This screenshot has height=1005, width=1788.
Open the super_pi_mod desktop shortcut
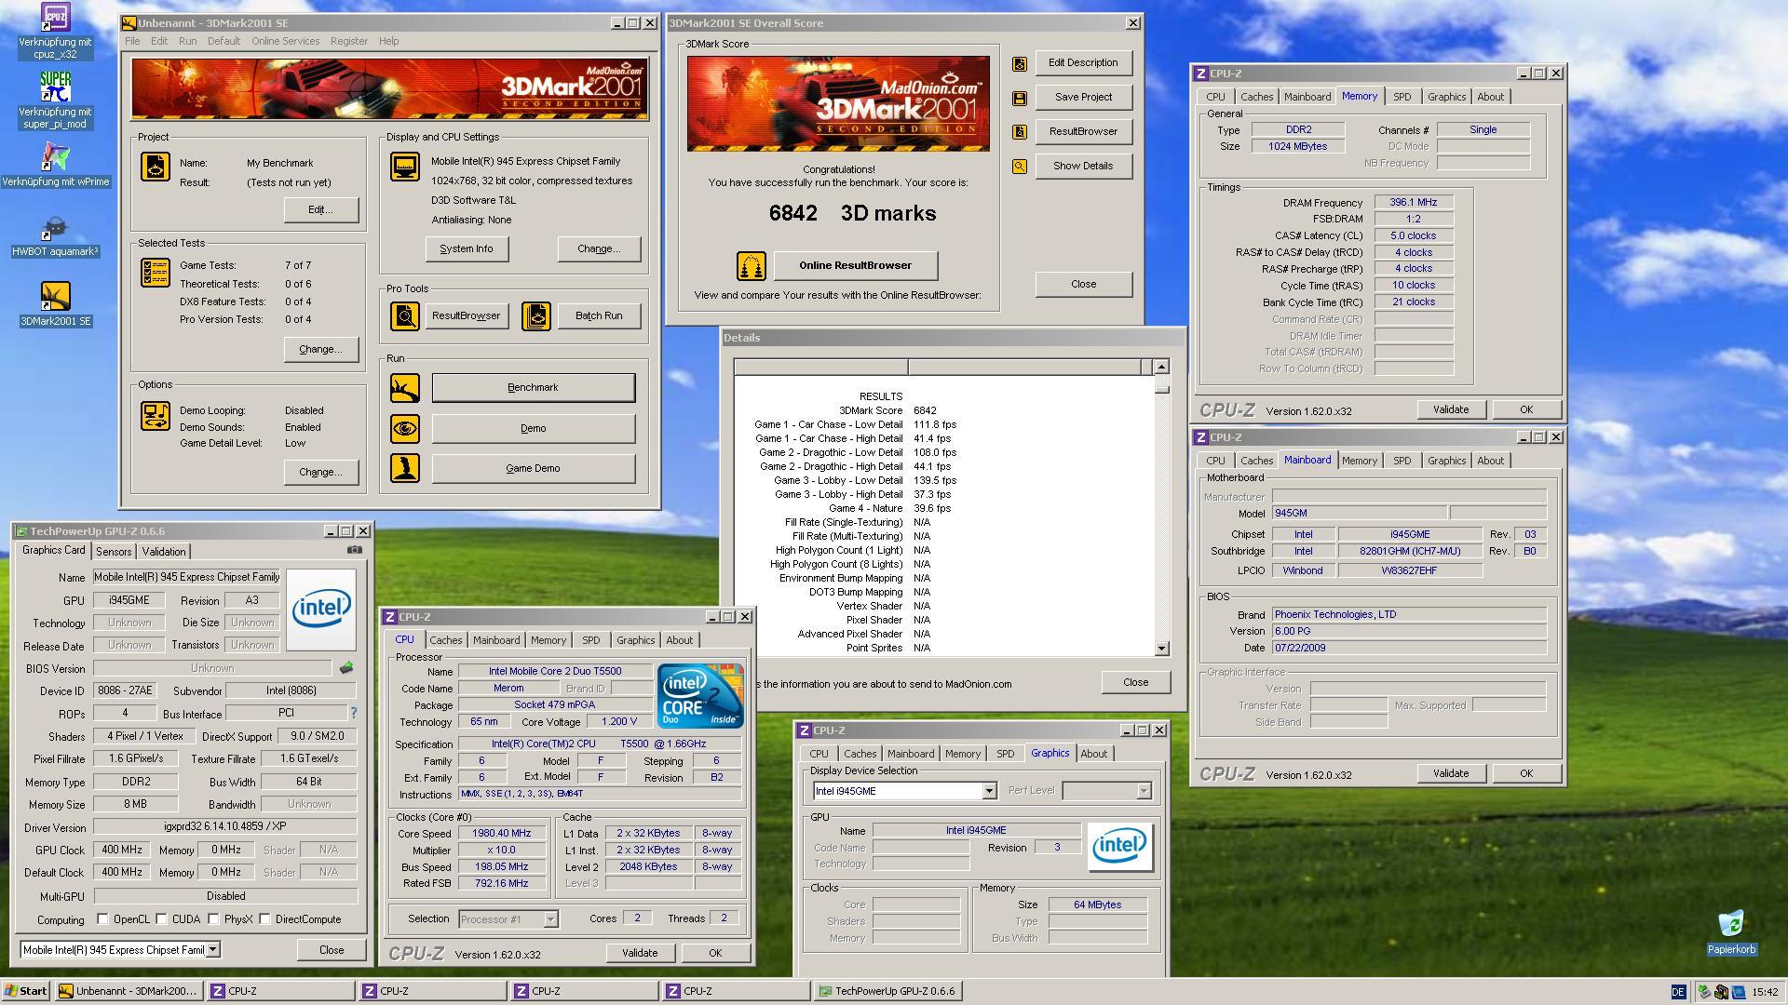point(55,100)
